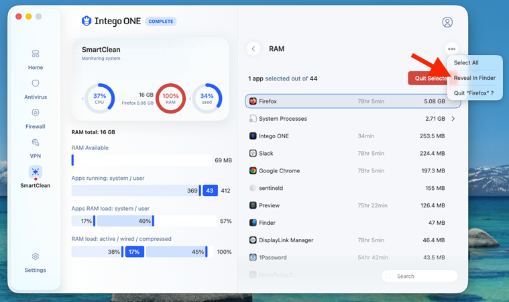Click the 2.71 GB System Processes value
The height and width of the screenshot is (302, 509).
click(435, 119)
